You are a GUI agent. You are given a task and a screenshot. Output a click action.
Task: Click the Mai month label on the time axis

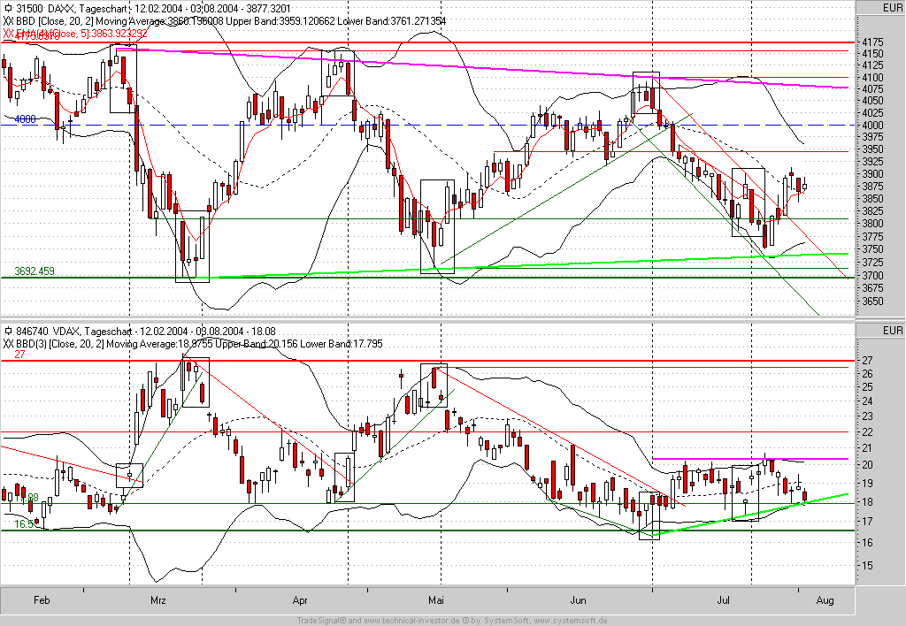436,600
